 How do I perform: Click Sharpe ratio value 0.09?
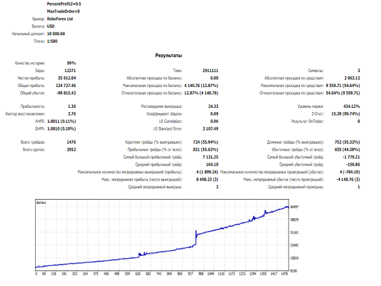click(214, 114)
